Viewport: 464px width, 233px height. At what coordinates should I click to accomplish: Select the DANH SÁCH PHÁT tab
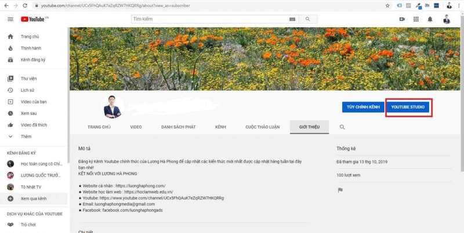[x=178, y=127]
